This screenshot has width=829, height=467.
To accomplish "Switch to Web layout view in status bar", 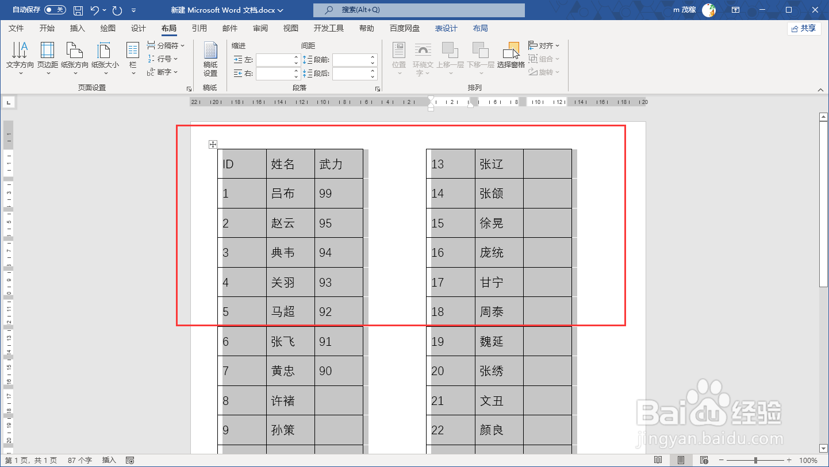I will click(704, 460).
